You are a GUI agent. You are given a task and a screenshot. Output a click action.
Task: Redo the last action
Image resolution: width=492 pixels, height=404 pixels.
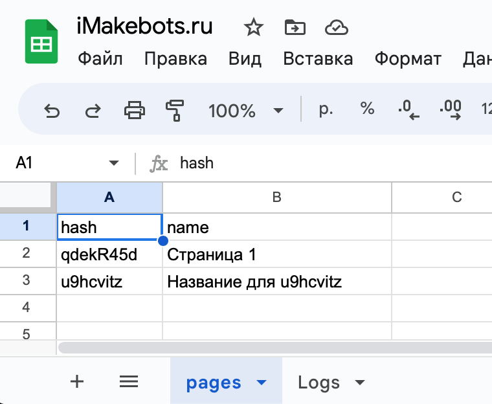pos(93,111)
